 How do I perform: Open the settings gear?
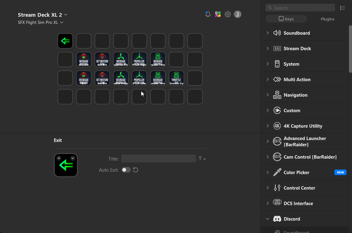tap(228, 14)
